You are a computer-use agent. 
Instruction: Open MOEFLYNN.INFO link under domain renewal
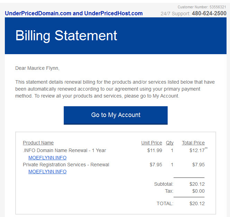(x=47, y=158)
